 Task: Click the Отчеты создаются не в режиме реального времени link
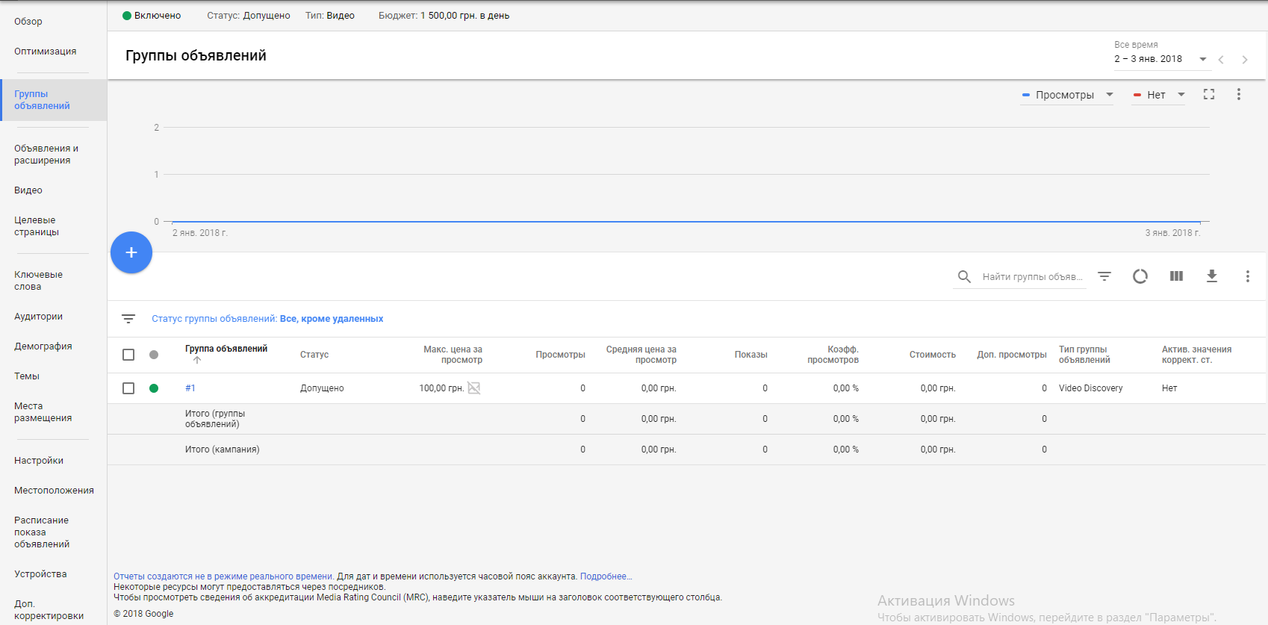(223, 576)
